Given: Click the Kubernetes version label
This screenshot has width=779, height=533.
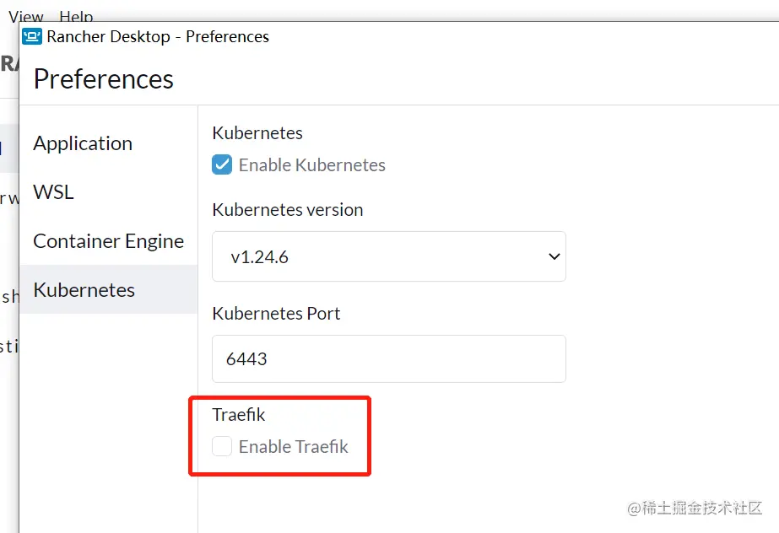Looking at the screenshot, I should click(287, 209).
